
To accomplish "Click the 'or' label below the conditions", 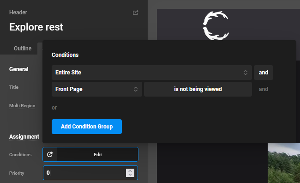I will point(54,108).
